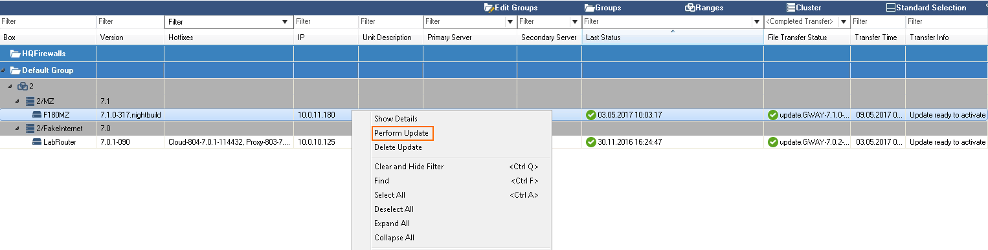Collapse the Default Group tree node
988x250 pixels.
coord(4,70)
